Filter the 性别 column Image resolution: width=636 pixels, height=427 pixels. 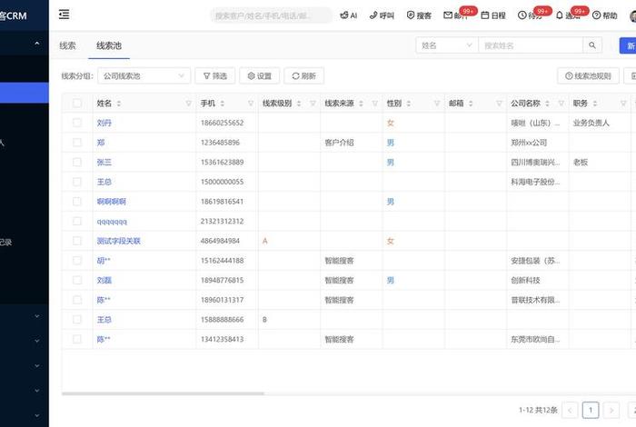(437, 104)
